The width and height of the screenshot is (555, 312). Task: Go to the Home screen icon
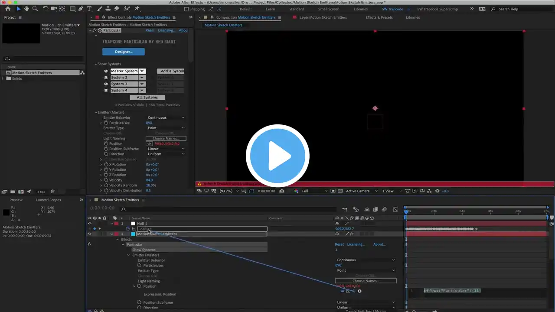click(8, 9)
